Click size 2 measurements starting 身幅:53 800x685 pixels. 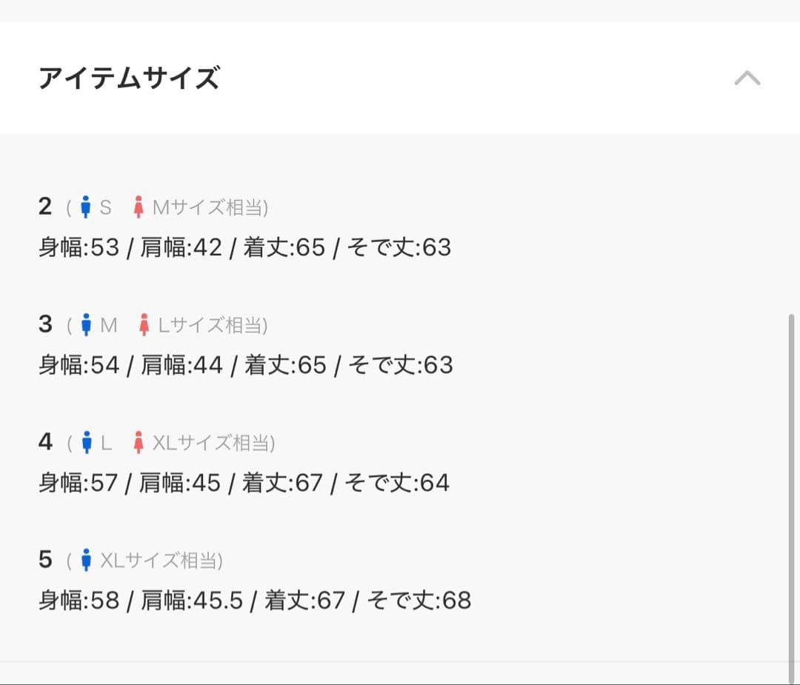pos(244,247)
